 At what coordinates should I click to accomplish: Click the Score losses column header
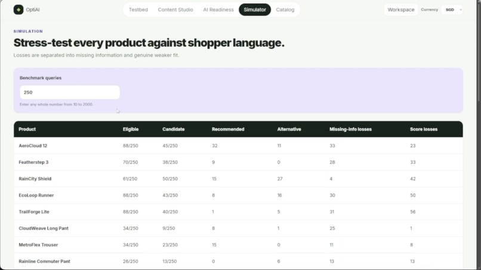pyautogui.click(x=424, y=129)
